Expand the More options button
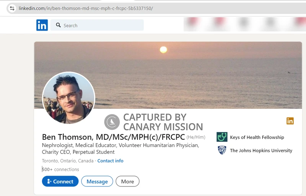 [x=127, y=181]
